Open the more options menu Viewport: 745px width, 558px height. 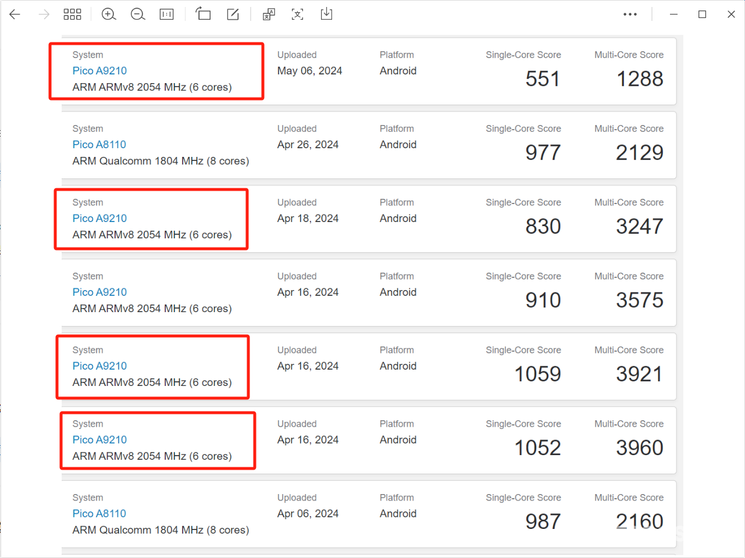630,15
